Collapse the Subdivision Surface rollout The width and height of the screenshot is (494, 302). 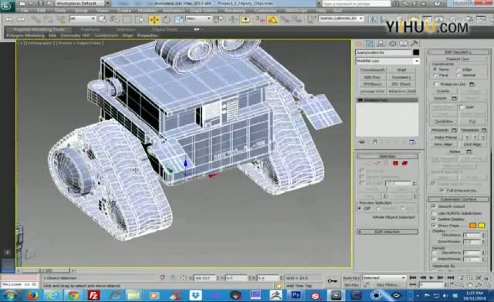[x=458, y=200]
